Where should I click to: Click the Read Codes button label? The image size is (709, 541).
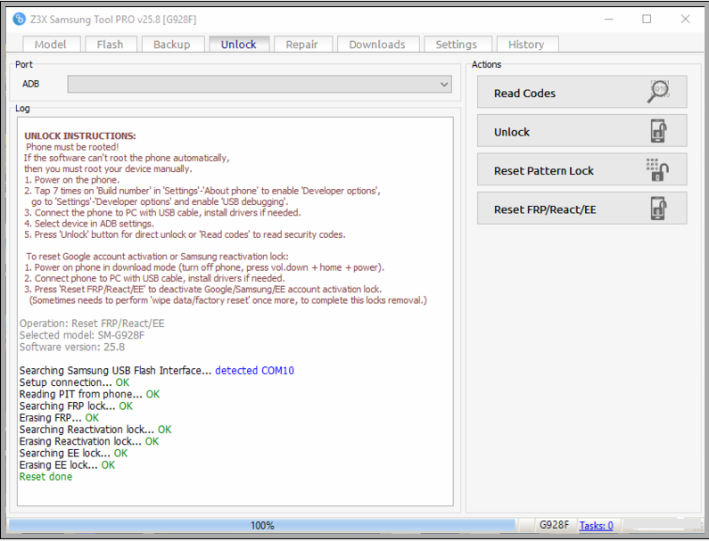coord(524,93)
